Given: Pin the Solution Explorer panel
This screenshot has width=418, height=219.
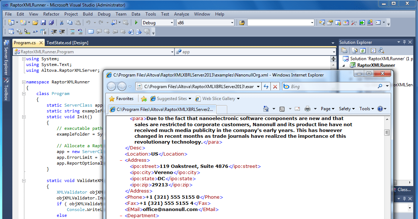Looking at the screenshot, I should (x=405, y=42).
